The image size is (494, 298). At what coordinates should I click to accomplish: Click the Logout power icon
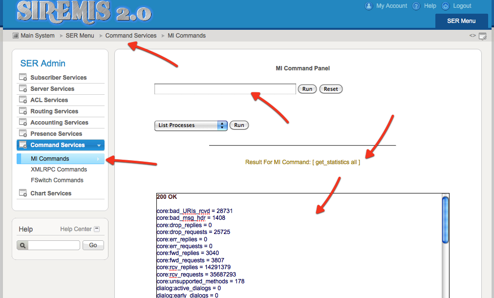(x=445, y=6)
